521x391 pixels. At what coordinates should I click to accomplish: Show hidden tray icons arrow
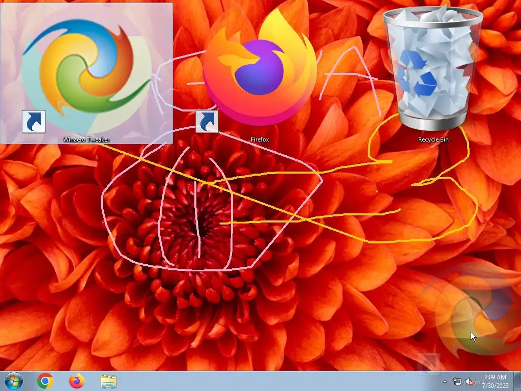[x=445, y=381]
